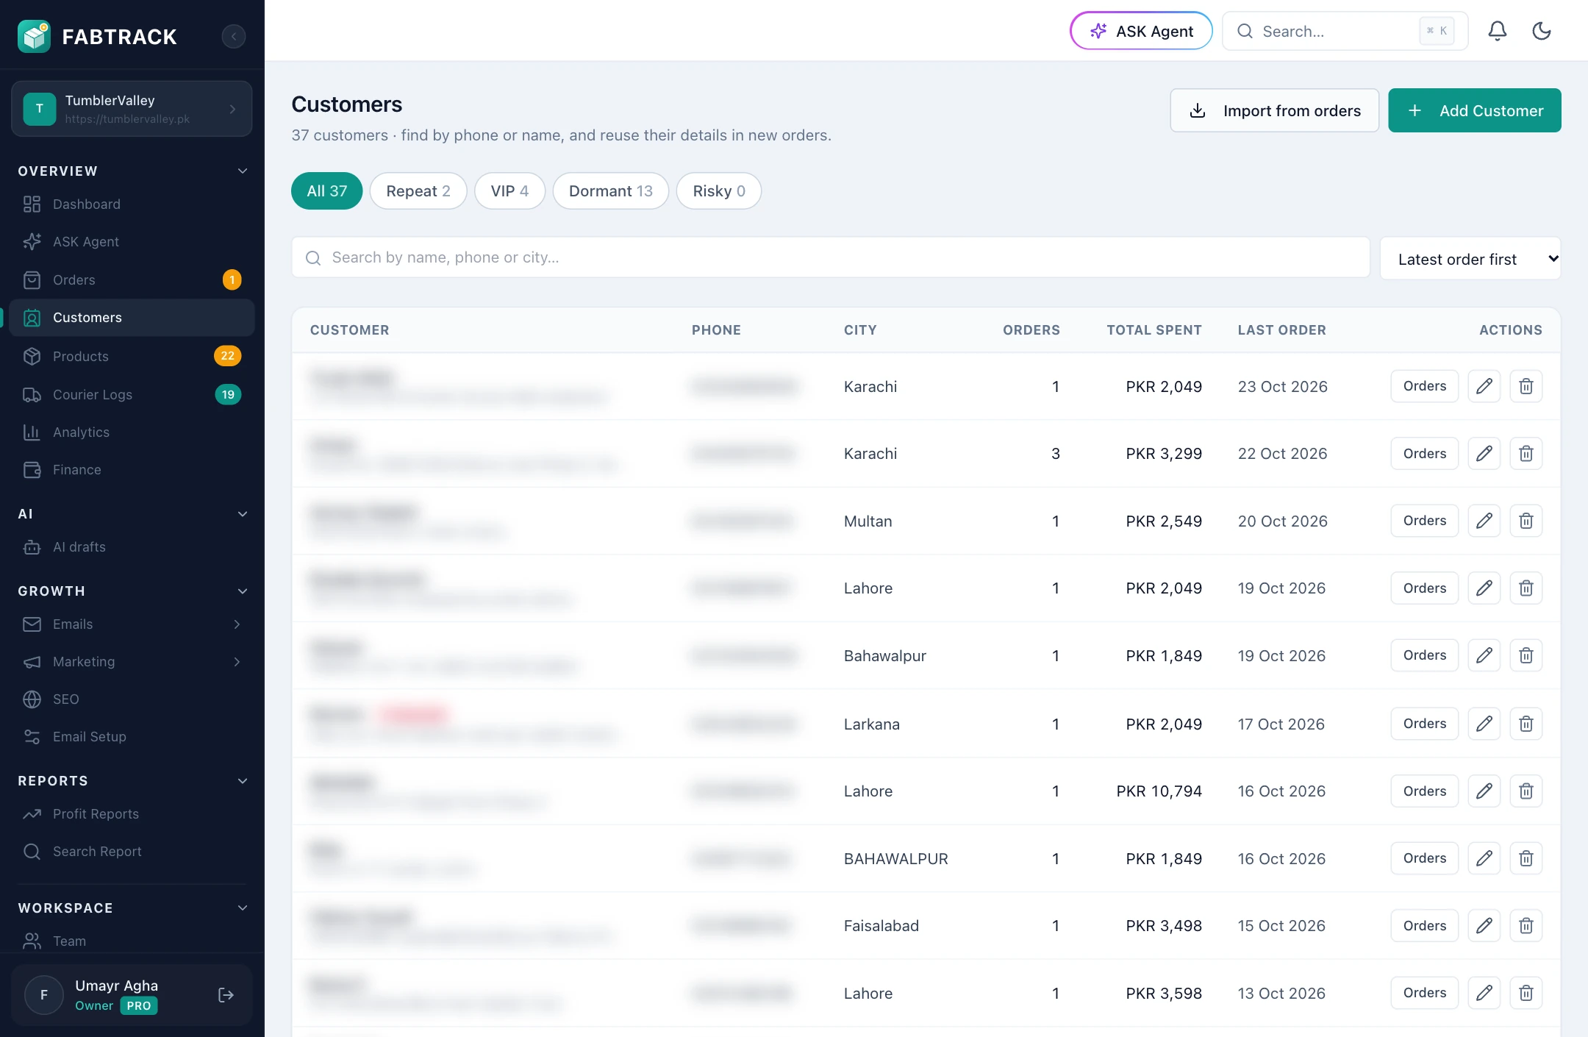Screen dimensions: 1588x1037
Task: Collapse the sidebar with the arrow button
Action: coord(234,36)
